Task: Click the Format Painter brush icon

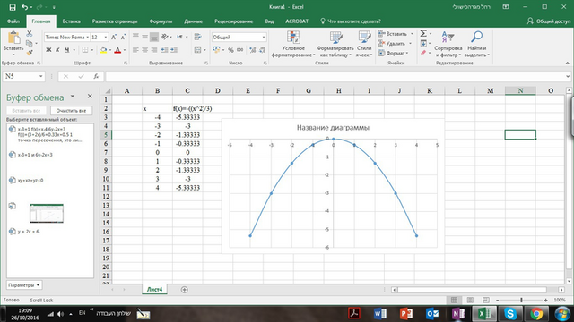Action: (30, 53)
